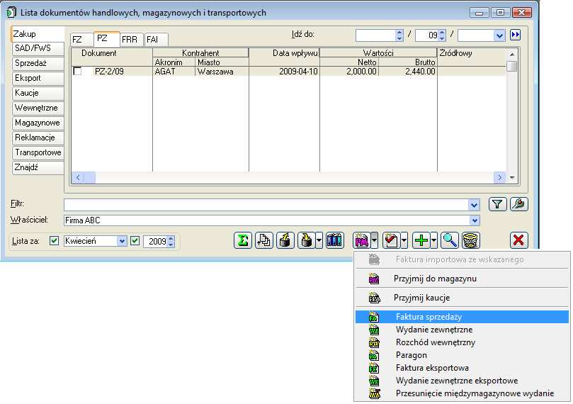Viewport: 573px width, 404px height.
Task: Click the magnifying glass preview icon
Action: tap(450, 240)
